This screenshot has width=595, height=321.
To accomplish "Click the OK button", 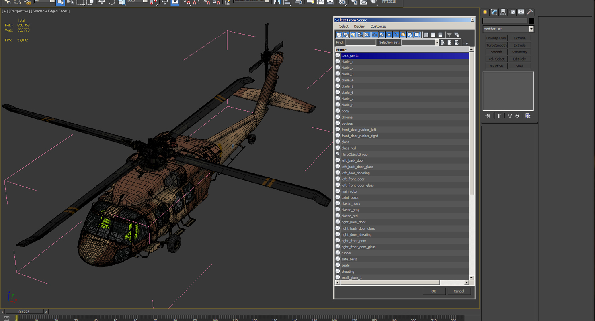I will click(x=434, y=291).
